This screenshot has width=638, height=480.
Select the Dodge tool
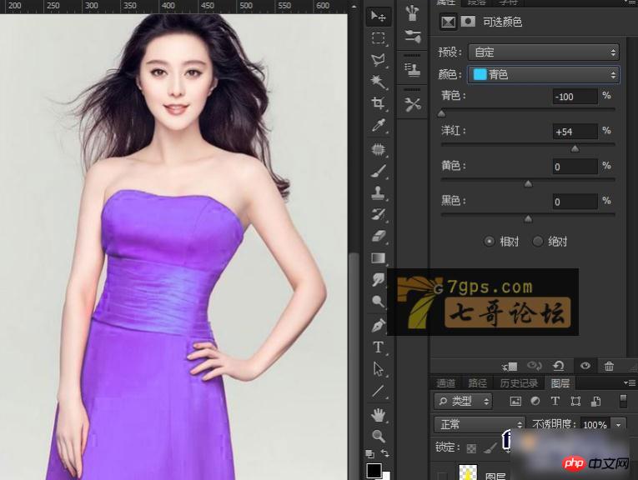click(x=378, y=301)
